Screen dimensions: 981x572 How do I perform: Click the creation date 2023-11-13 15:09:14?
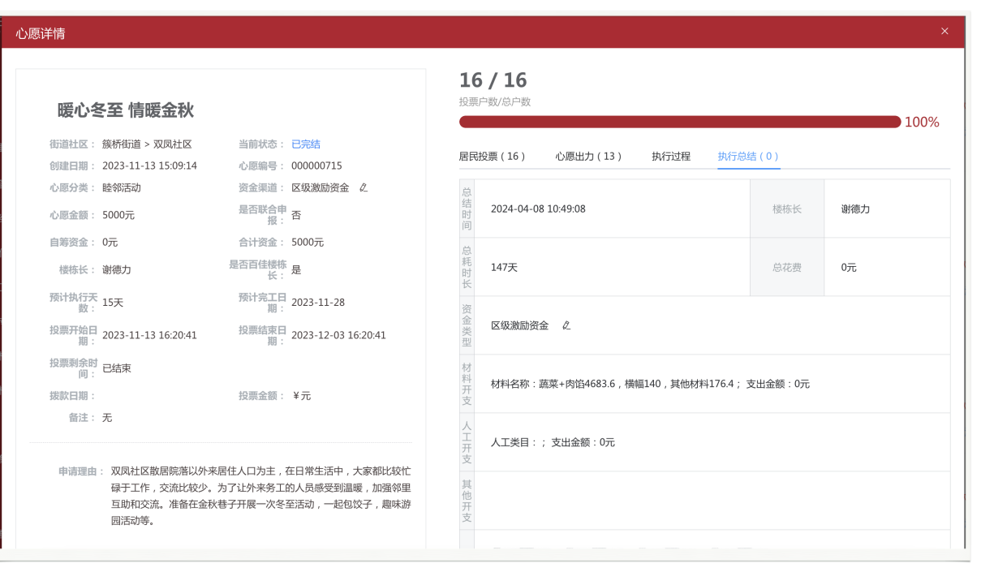(149, 166)
